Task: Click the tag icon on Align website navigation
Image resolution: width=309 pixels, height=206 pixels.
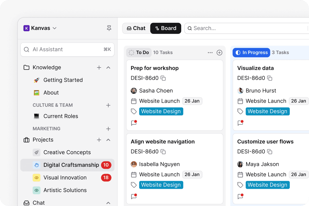Action: pos(134,185)
